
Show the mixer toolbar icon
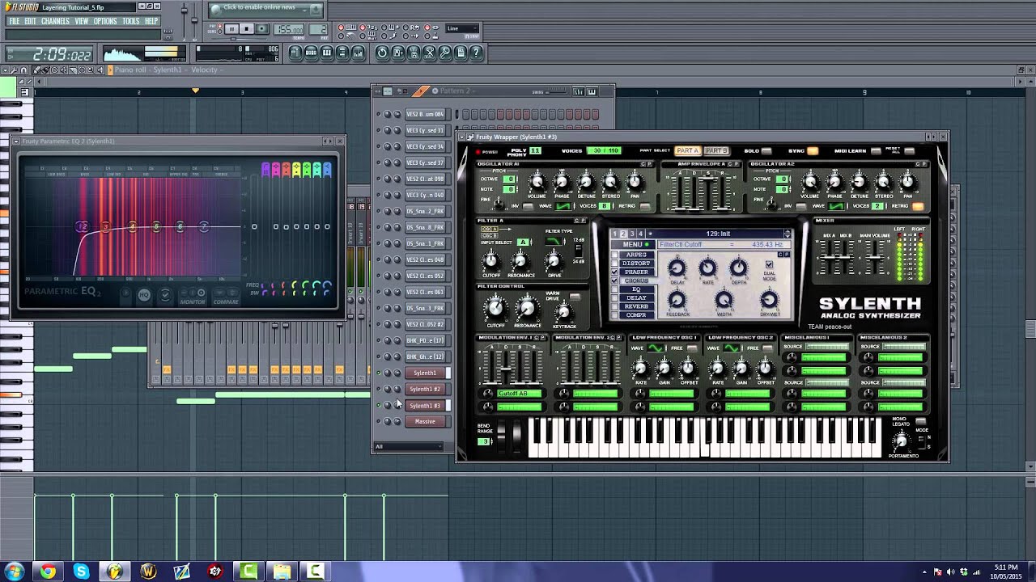coord(359,53)
